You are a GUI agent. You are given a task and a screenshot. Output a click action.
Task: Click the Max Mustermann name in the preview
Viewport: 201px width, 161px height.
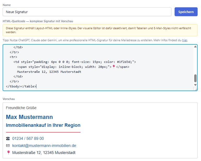29,117
